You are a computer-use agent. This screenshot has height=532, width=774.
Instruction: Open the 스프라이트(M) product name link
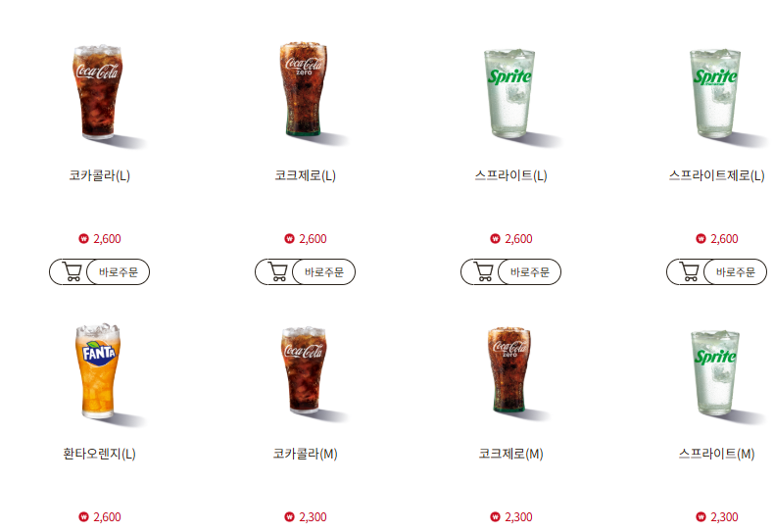[717, 454]
